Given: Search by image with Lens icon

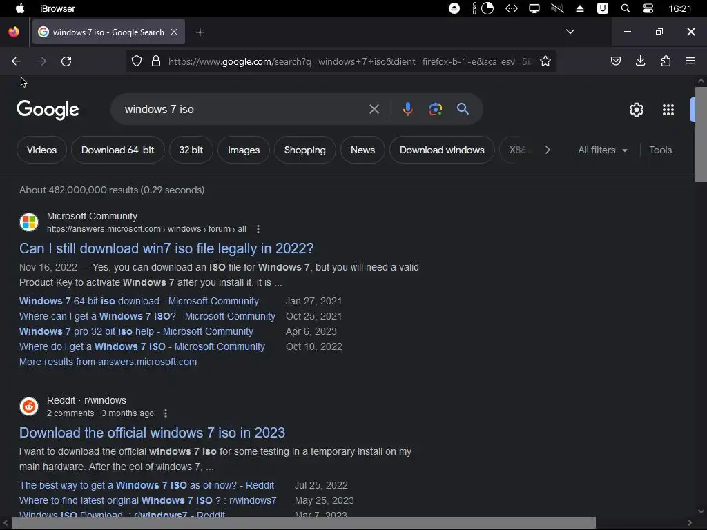Looking at the screenshot, I should click(x=435, y=109).
